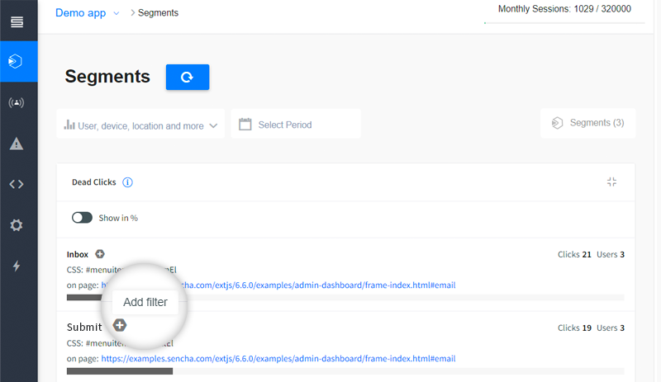The width and height of the screenshot is (661, 382).
Task: Click the Select Period date field
Action: pyautogui.click(x=296, y=125)
